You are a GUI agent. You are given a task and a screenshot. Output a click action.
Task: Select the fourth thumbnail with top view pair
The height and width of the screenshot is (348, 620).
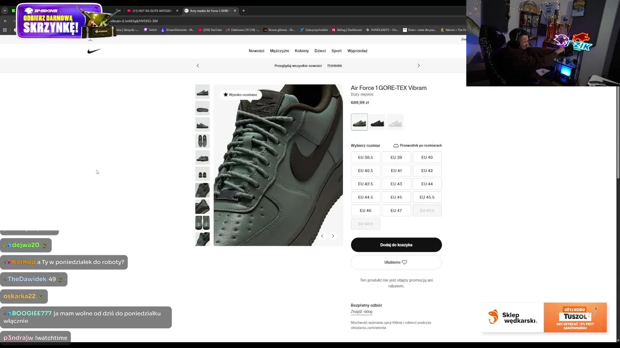coord(202,141)
